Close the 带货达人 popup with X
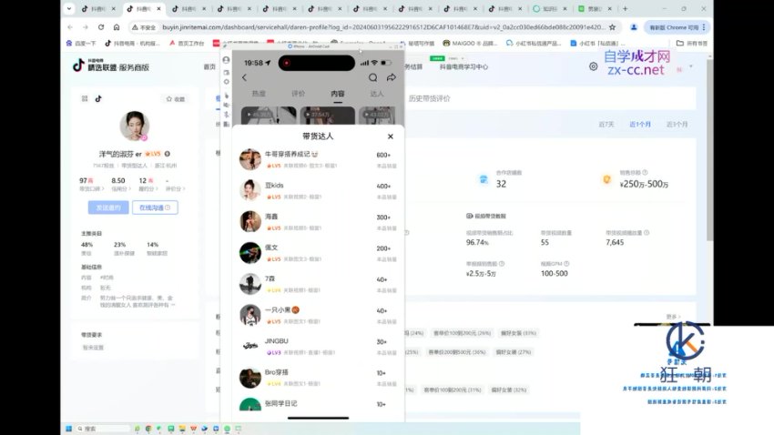 coord(390,136)
